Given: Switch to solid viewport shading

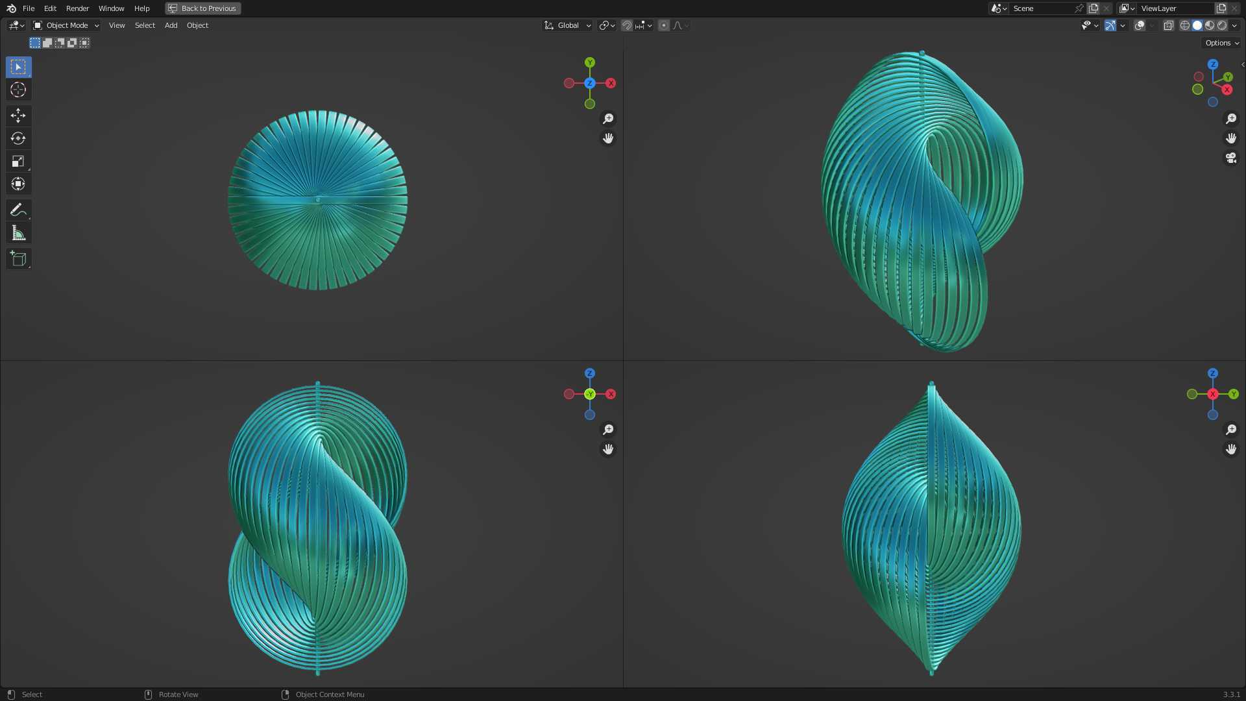Looking at the screenshot, I should point(1197,25).
